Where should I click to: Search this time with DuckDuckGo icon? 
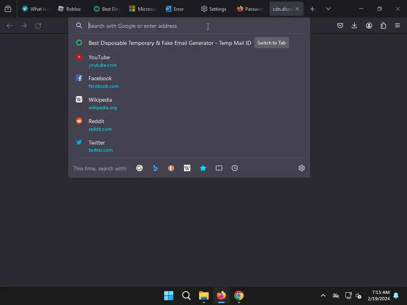[171, 168]
